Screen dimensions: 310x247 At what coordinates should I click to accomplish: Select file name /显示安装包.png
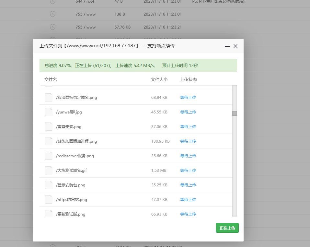tap(71, 185)
